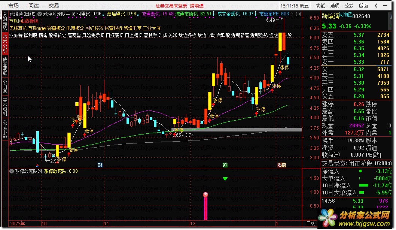Click the 涨榜 marker on the chart

[281, 165]
